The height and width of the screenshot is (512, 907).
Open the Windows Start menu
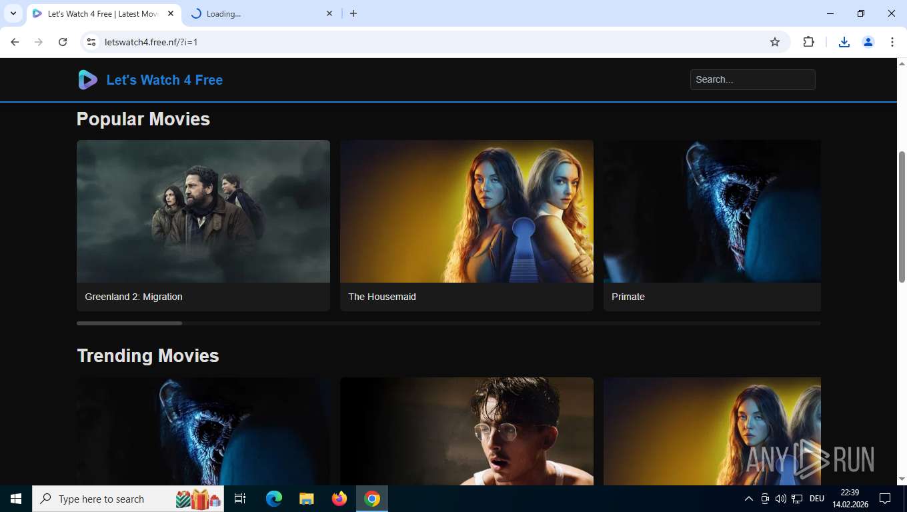point(16,499)
